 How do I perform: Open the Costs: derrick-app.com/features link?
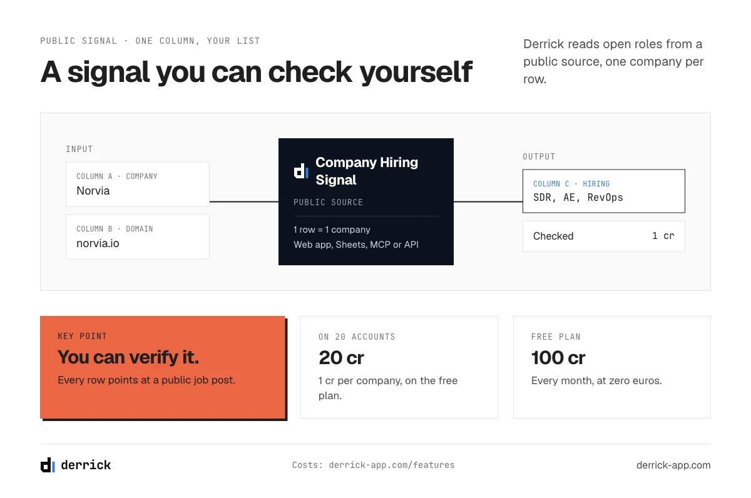374,465
